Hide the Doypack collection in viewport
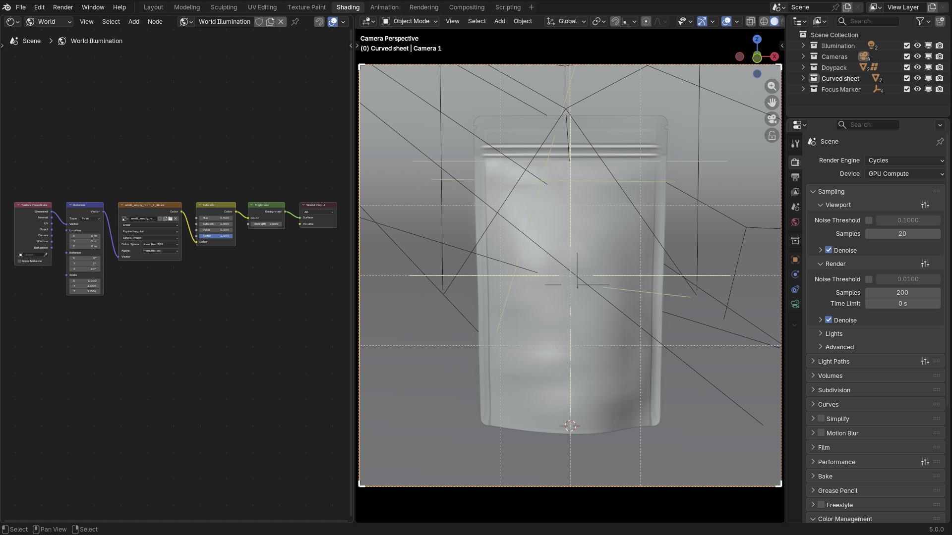The height and width of the screenshot is (535, 952). pyautogui.click(x=917, y=67)
